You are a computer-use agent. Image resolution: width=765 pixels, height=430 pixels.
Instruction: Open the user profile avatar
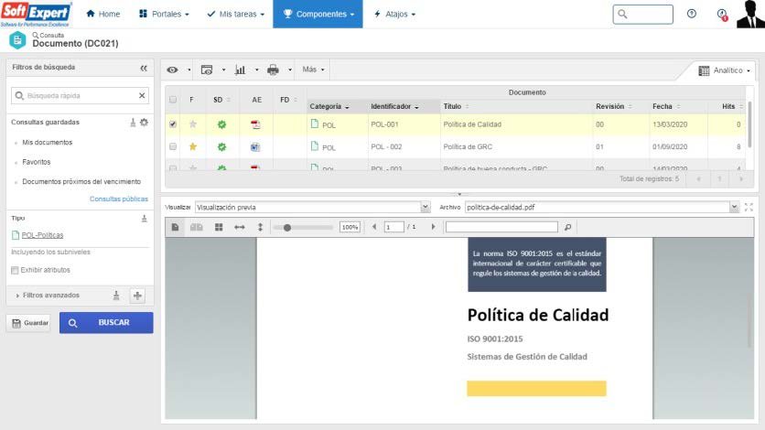(750, 14)
